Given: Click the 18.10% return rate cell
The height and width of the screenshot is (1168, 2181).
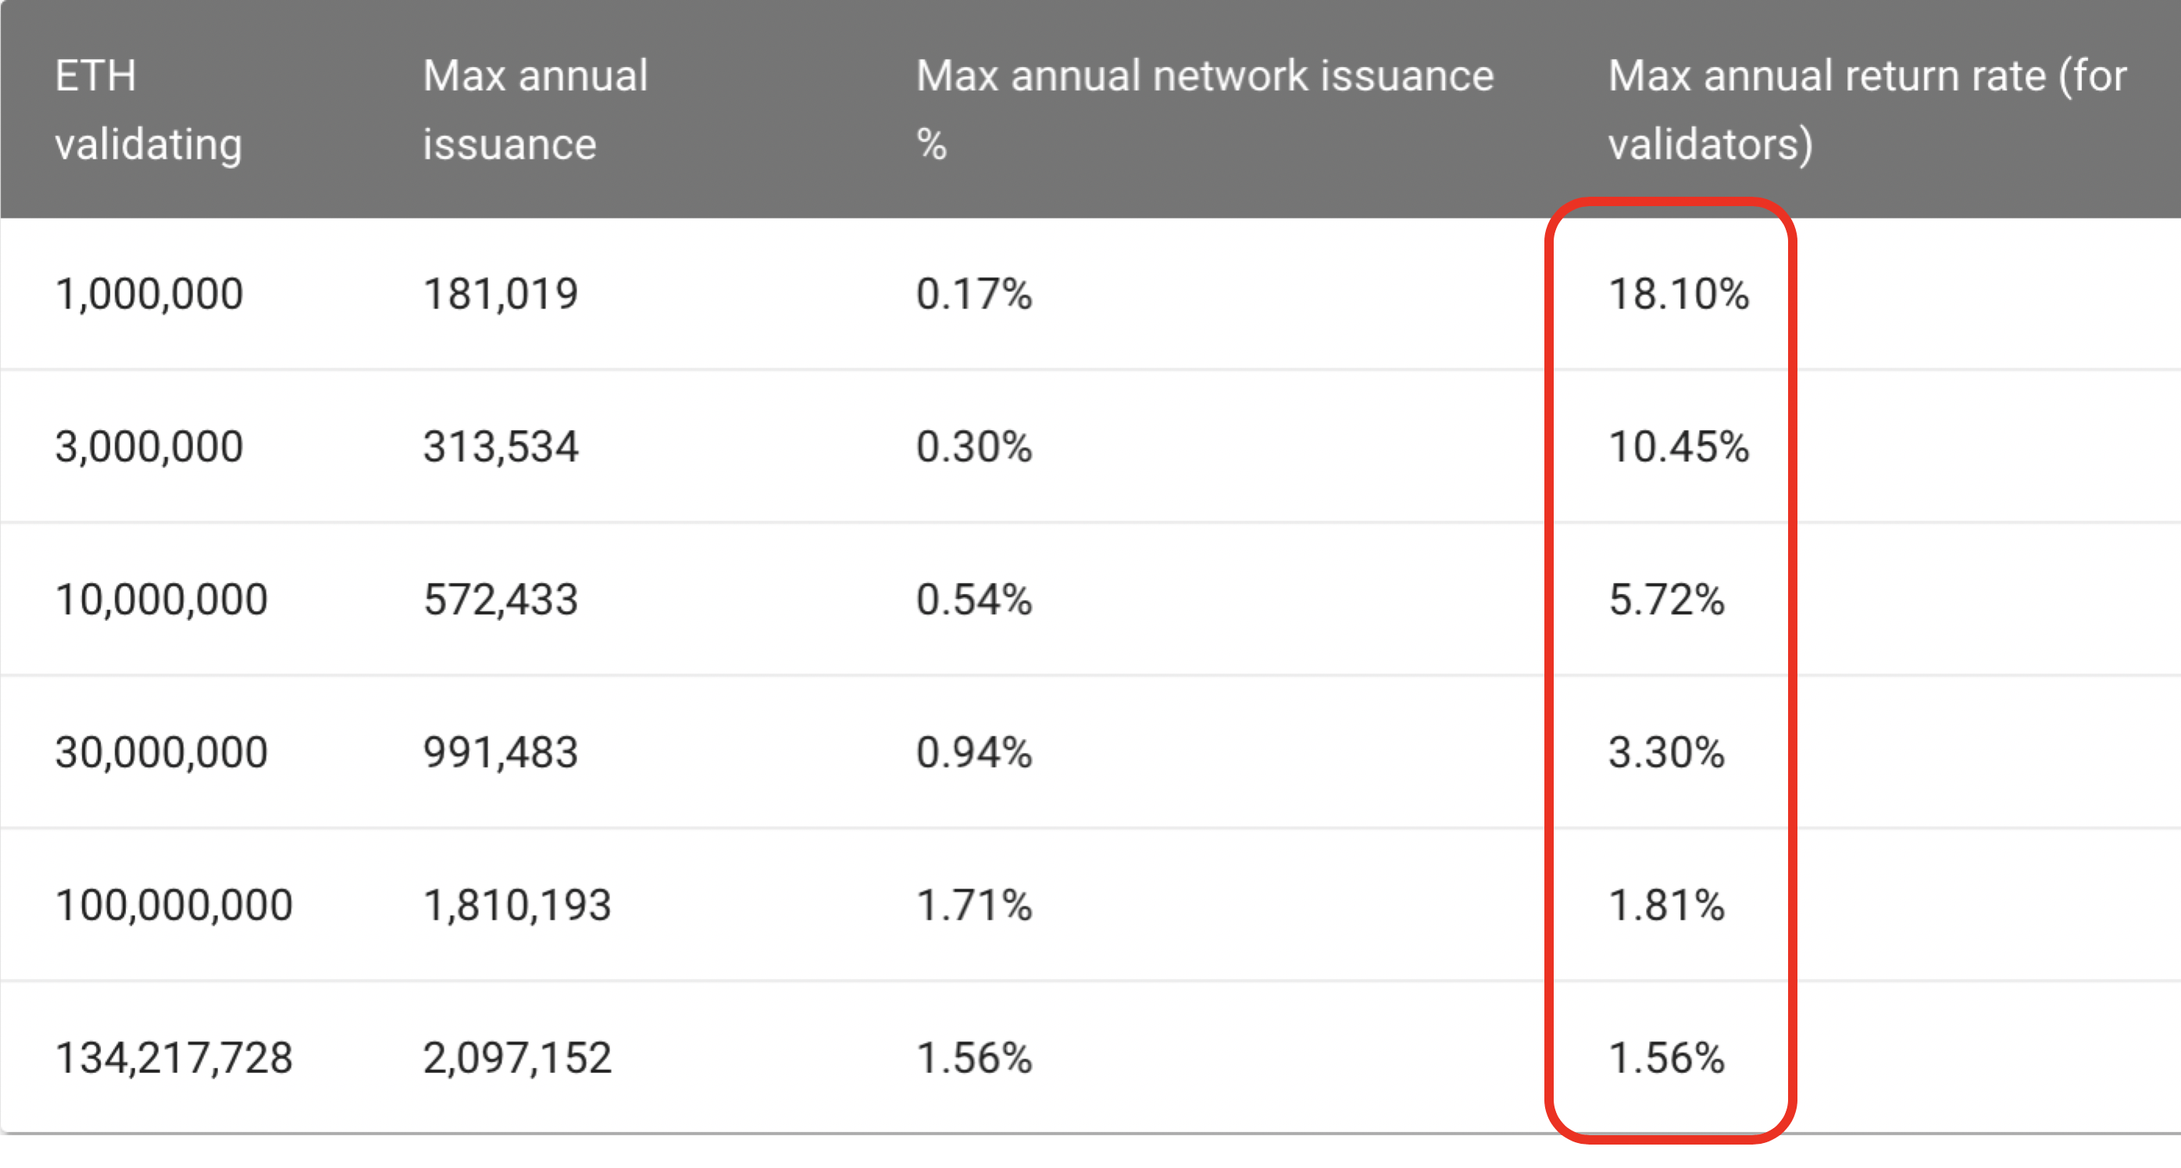Looking at the screenshot, I should click(1678, 294).
